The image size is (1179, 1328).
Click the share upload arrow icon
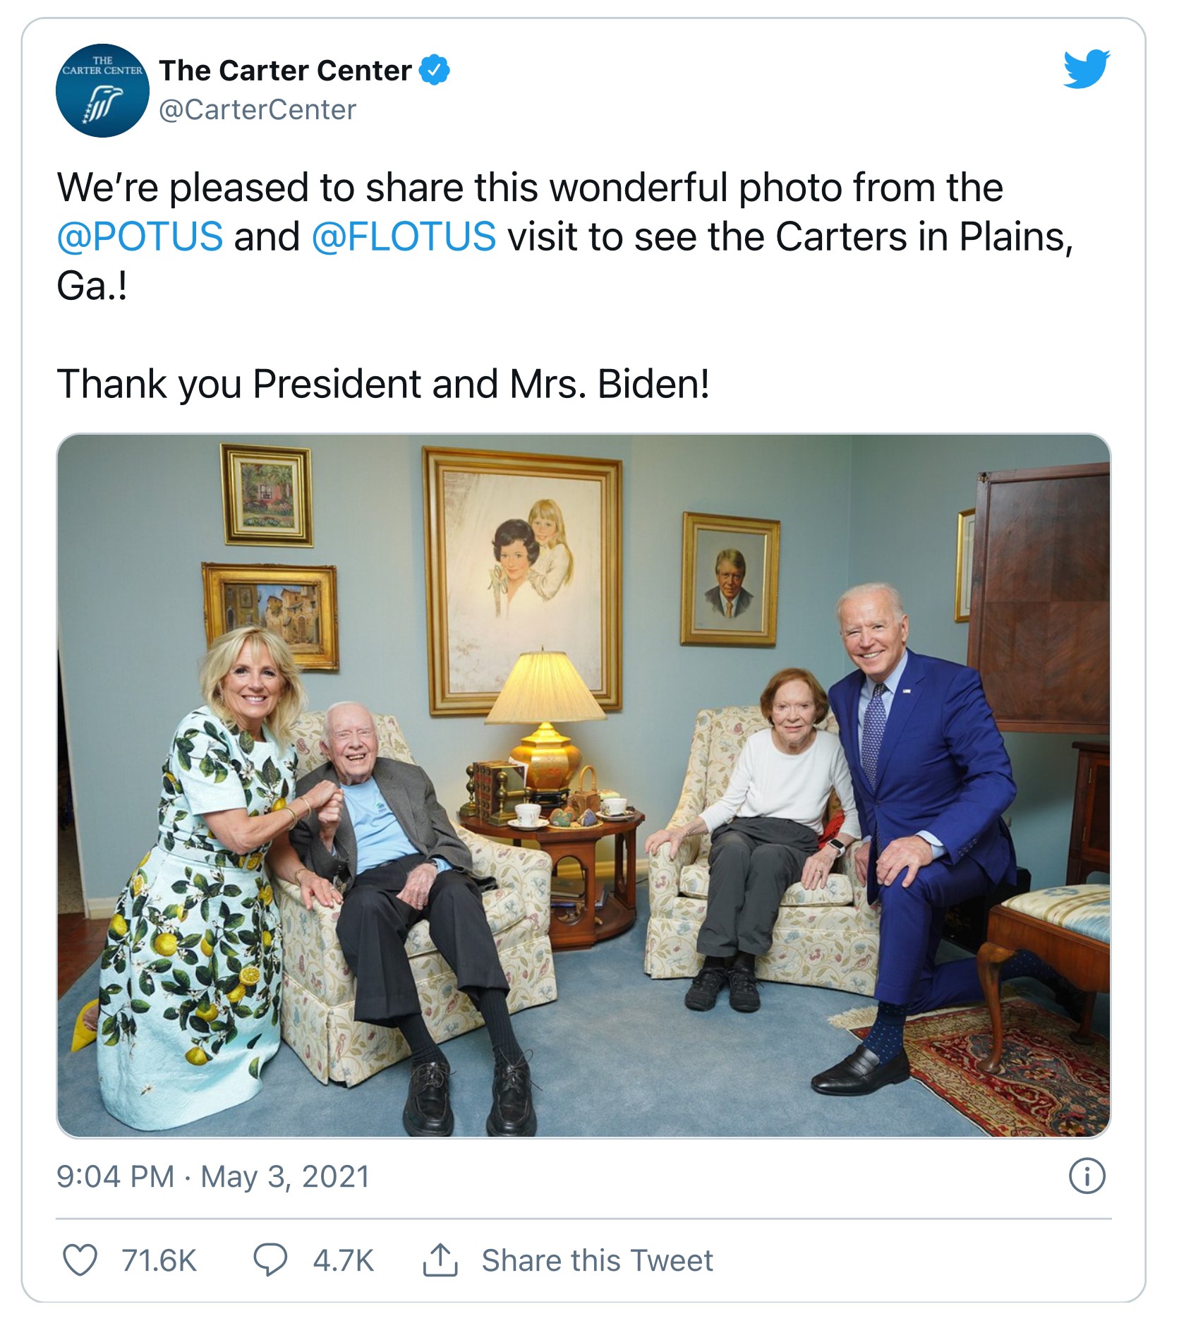tap(440, 1260)
